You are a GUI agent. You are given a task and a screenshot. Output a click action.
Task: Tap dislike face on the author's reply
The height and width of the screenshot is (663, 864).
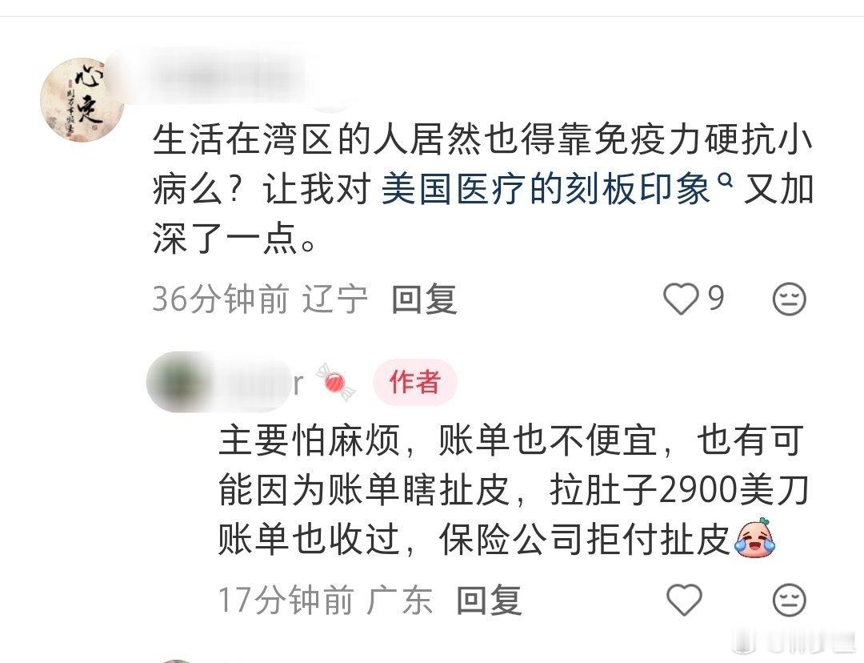(x=789, y=599)
